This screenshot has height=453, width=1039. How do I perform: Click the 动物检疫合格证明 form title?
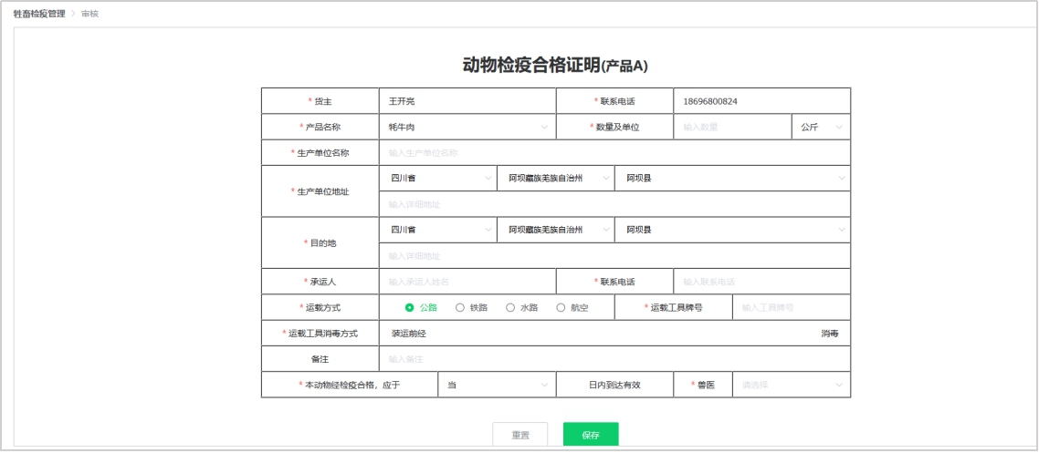[x=554, y=65]
